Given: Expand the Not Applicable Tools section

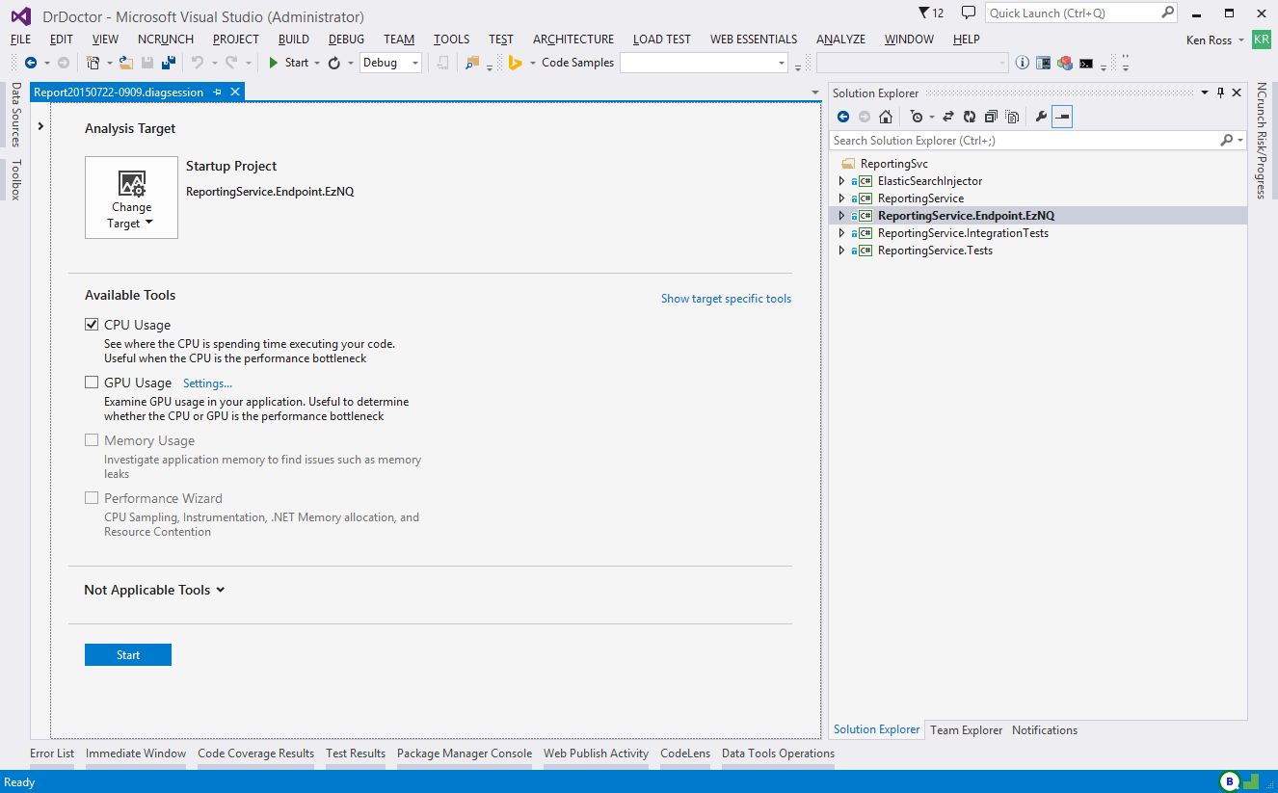Looking at the screenshot, I should [154, 590].
